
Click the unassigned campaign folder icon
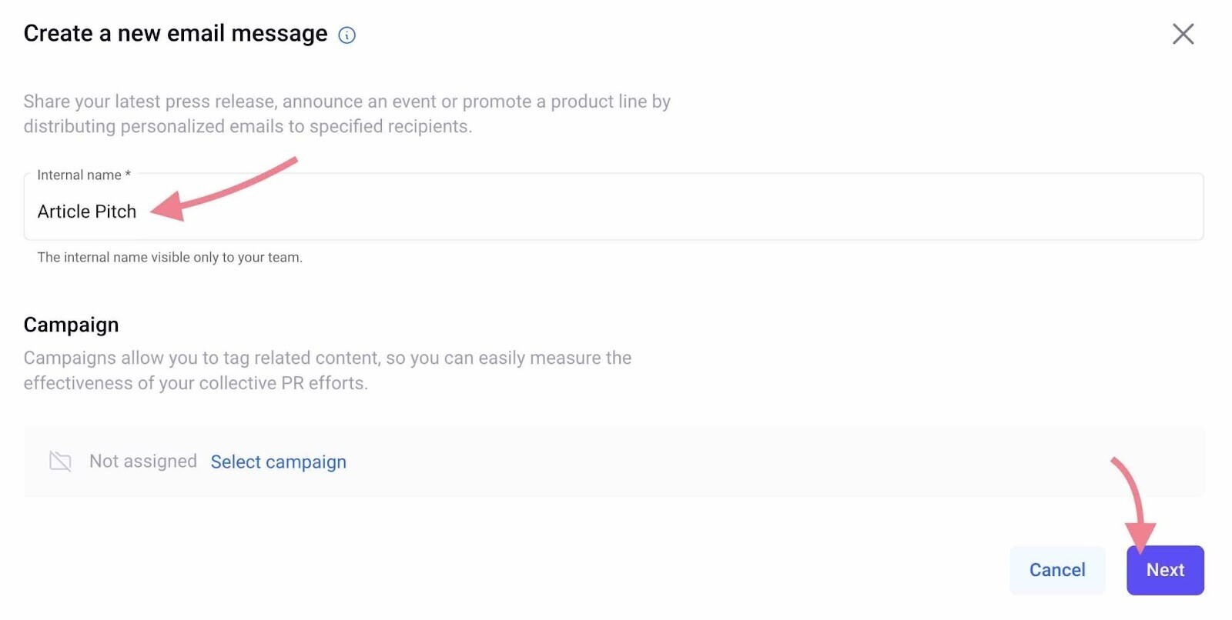[x=60, y=462]
